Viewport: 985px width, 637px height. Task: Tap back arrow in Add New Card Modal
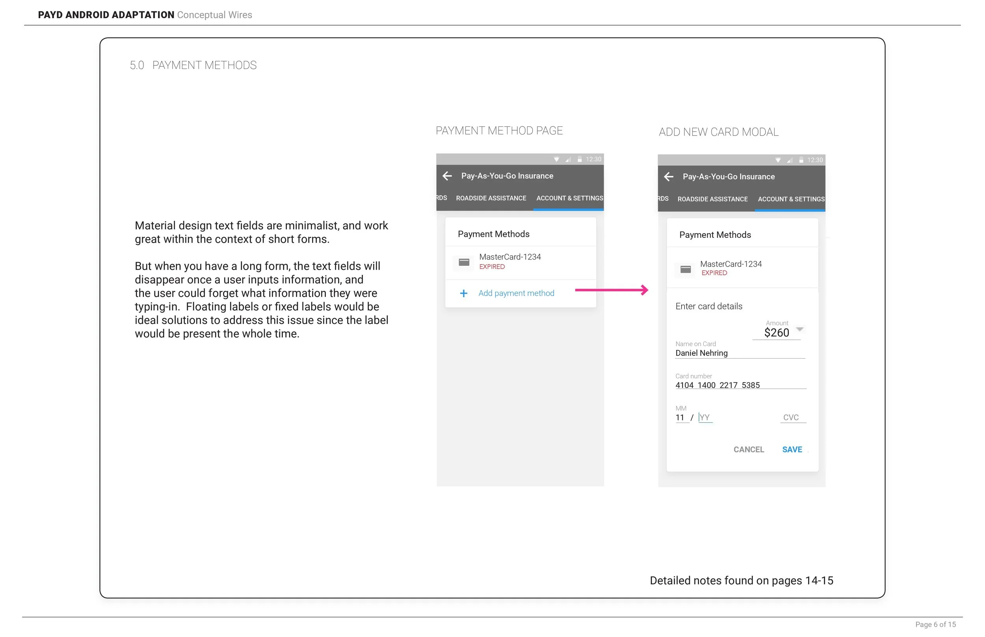click(668, 177)
